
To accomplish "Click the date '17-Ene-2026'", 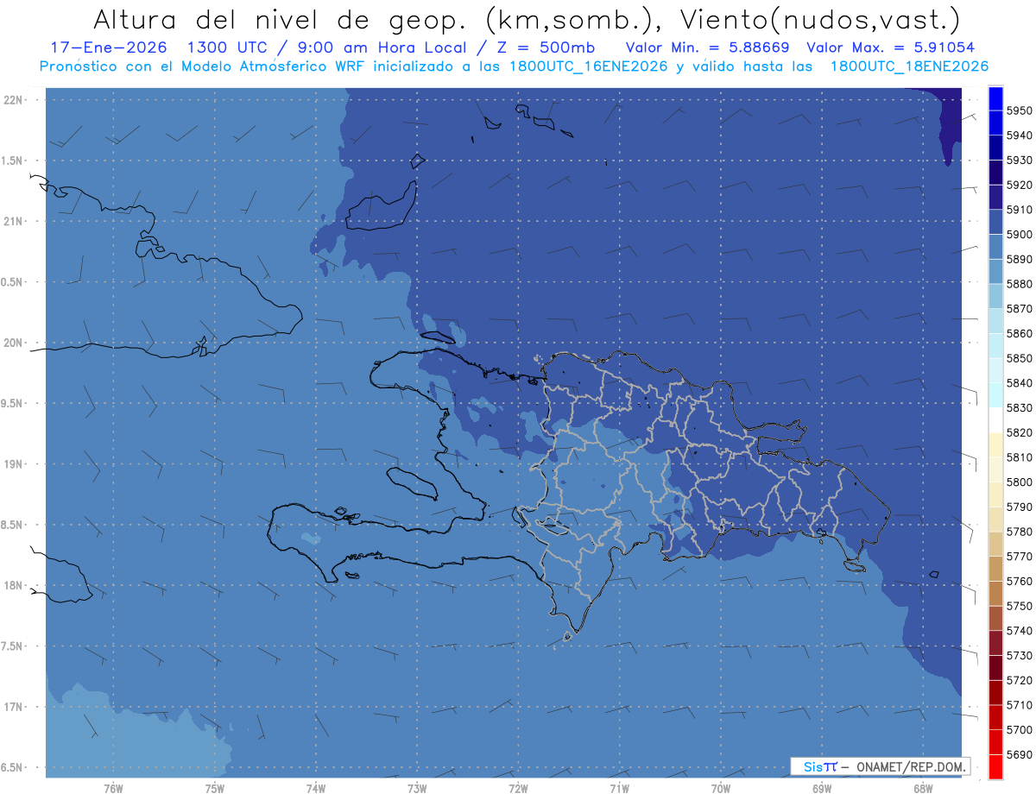I will tap(107, 47).
